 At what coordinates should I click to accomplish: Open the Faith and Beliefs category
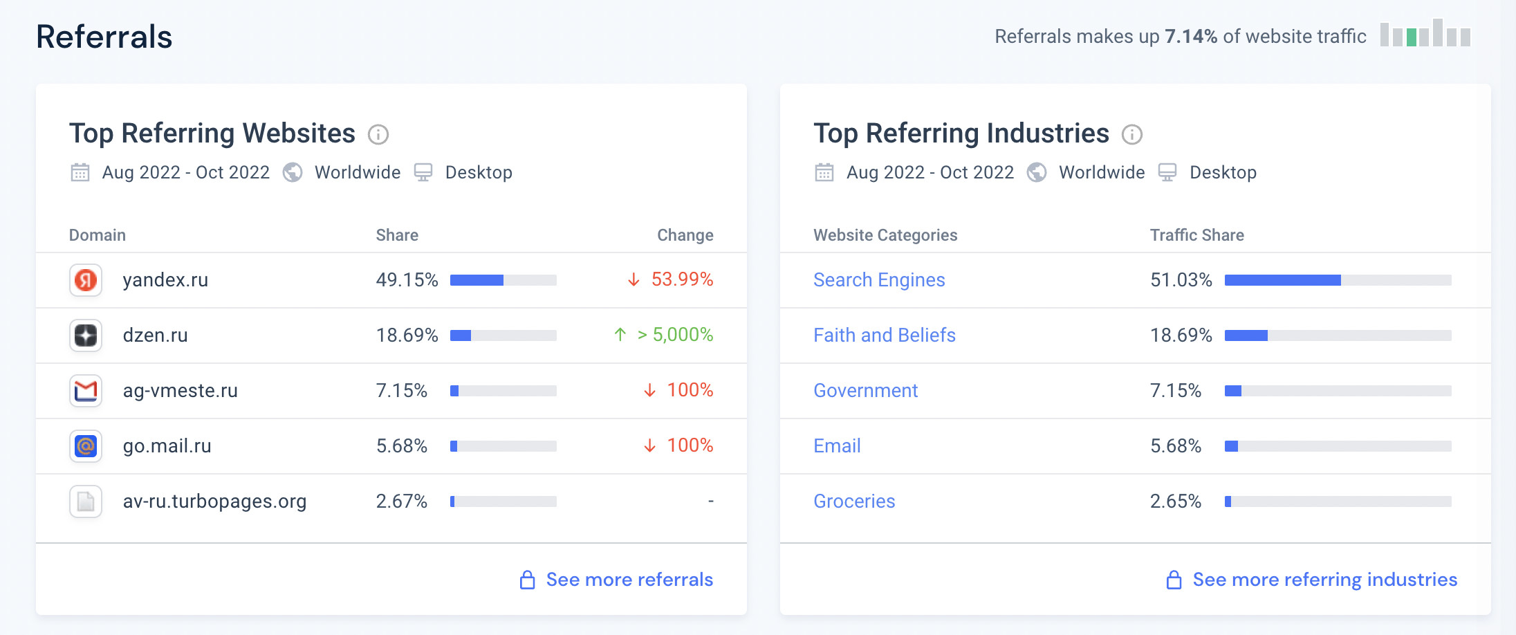tap(884, 335)
